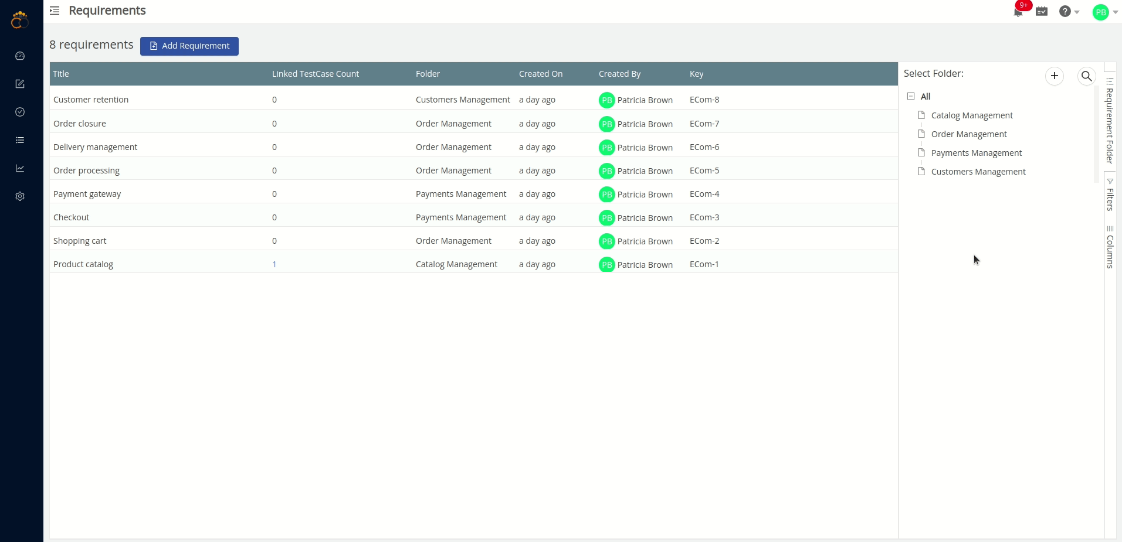Click PB avatar in Checkout row
1122x542 pixels.
pos(607,218)
